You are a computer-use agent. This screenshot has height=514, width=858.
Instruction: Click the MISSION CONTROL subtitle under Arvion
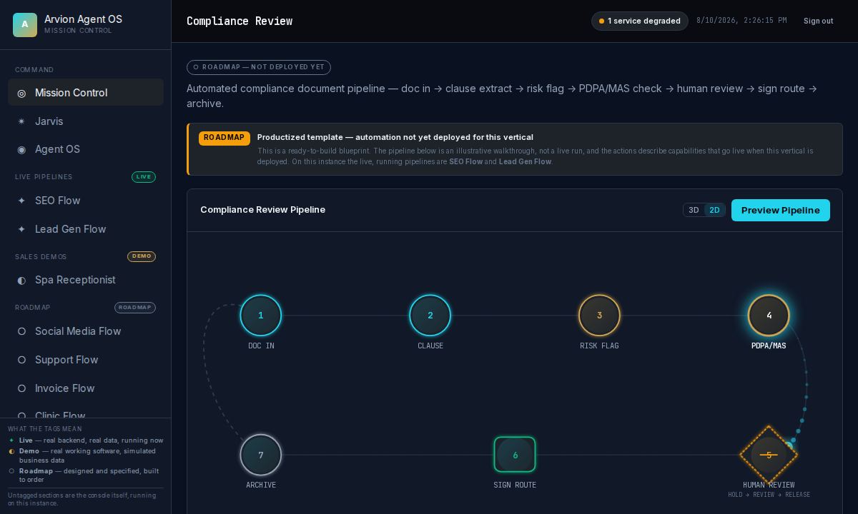click(78, 31)
